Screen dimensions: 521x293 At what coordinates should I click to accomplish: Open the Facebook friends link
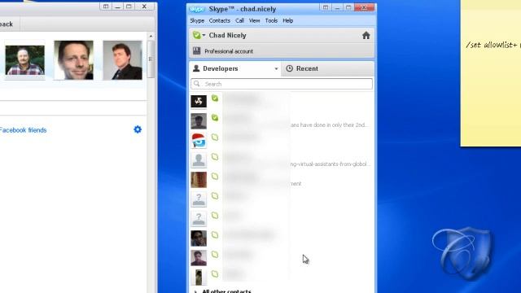[23, 130]
